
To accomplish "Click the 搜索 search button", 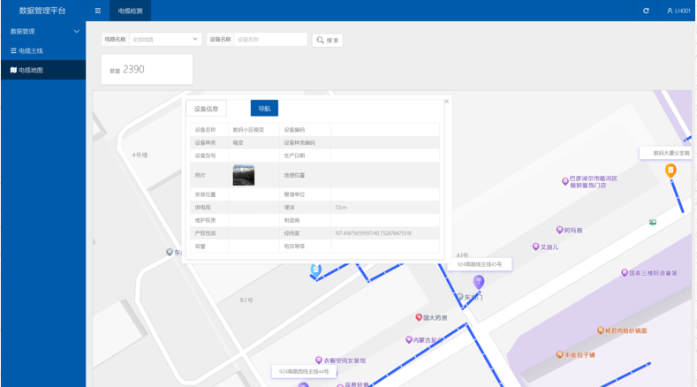I will click(327, 40).
